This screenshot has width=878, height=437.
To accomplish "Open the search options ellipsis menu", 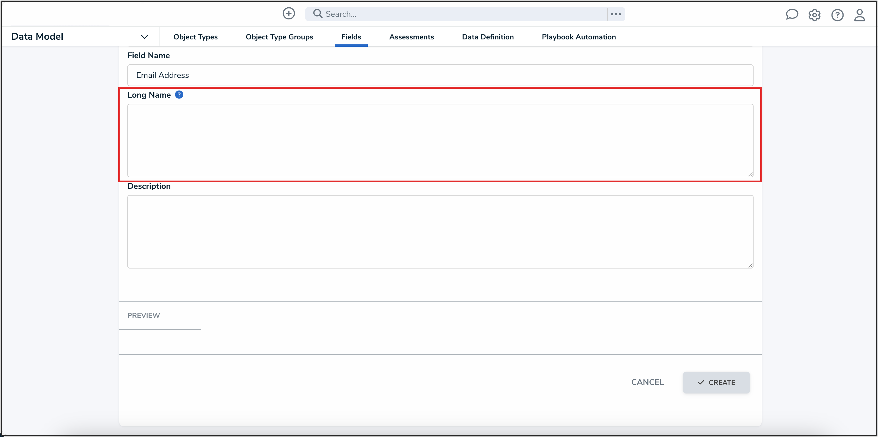I will coord(616,14).
